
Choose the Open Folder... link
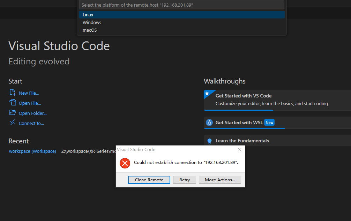(33, 113)
